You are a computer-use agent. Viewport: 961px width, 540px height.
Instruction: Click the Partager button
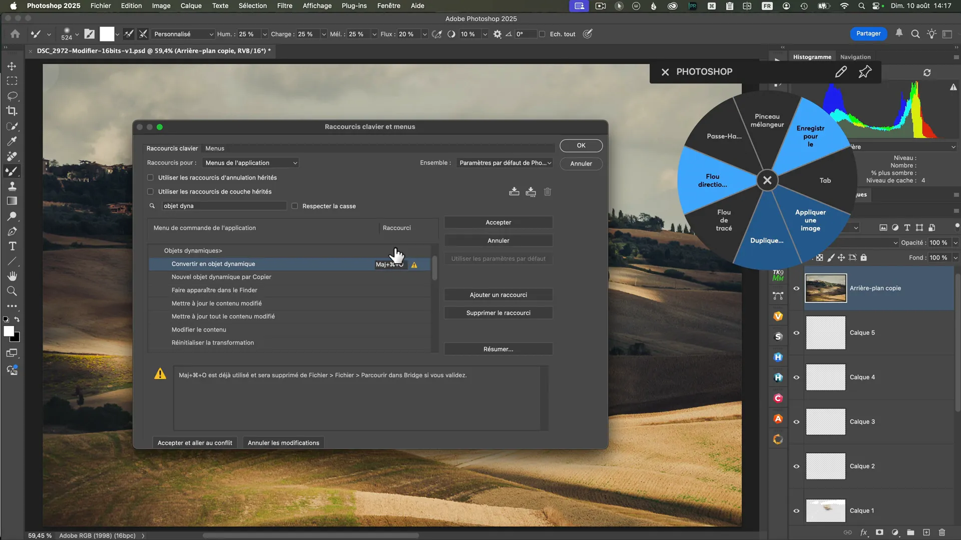[868, 33]
